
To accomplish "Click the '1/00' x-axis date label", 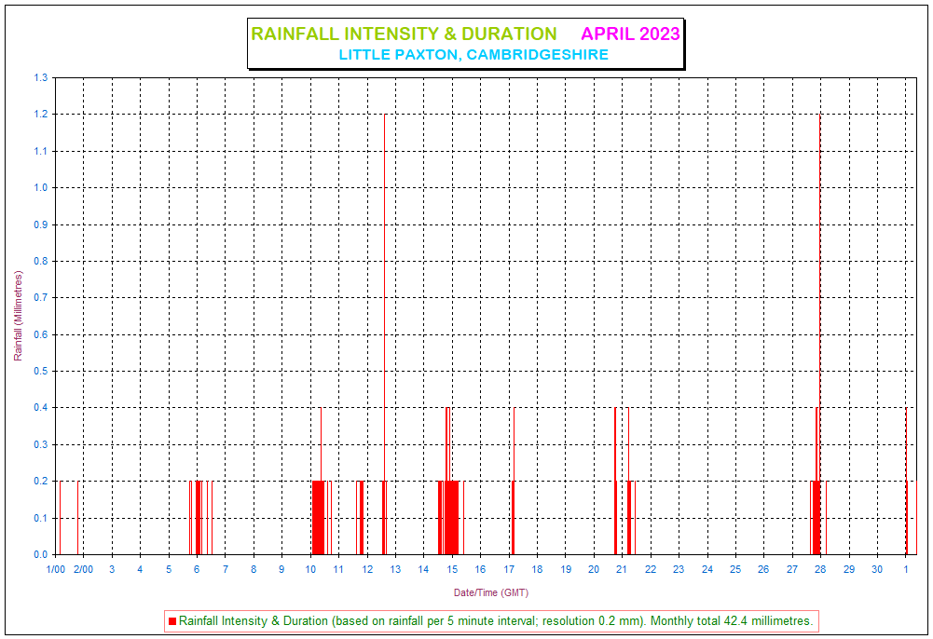I will 55,569.
